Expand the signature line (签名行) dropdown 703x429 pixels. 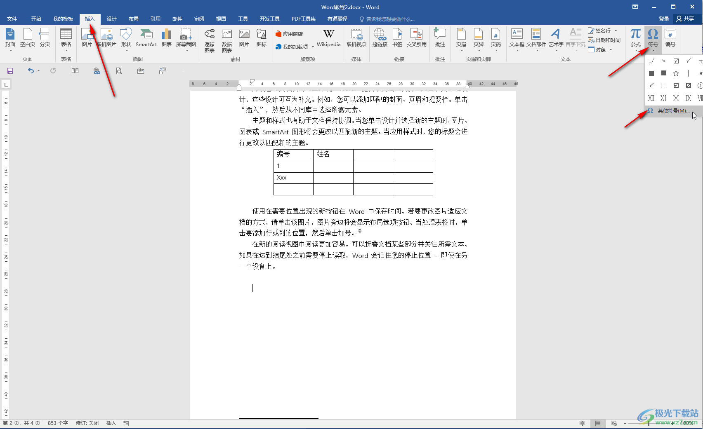point(616,31)
